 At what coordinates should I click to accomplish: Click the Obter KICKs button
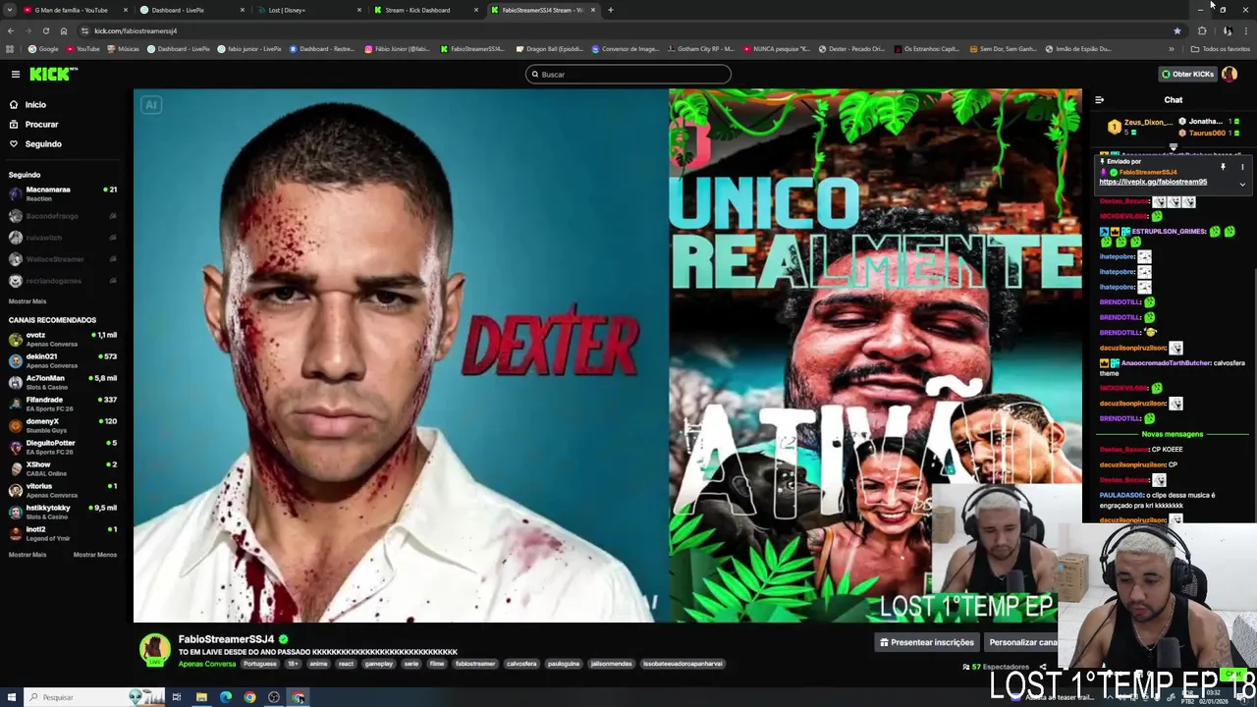(x=1187, y=74)
